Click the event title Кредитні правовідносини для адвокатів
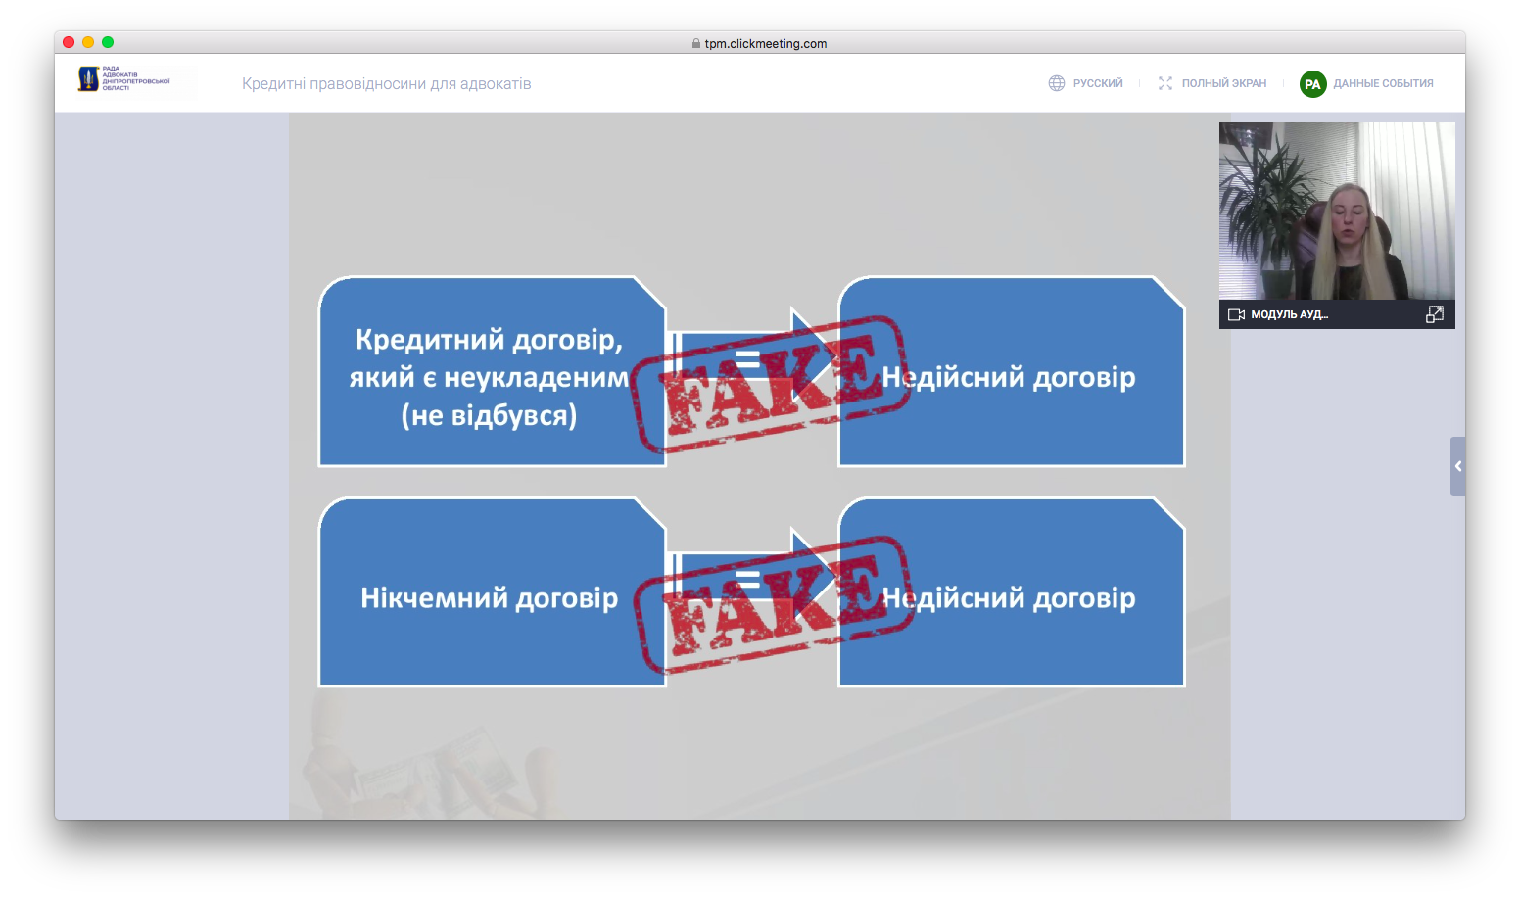 pos(386,84)
